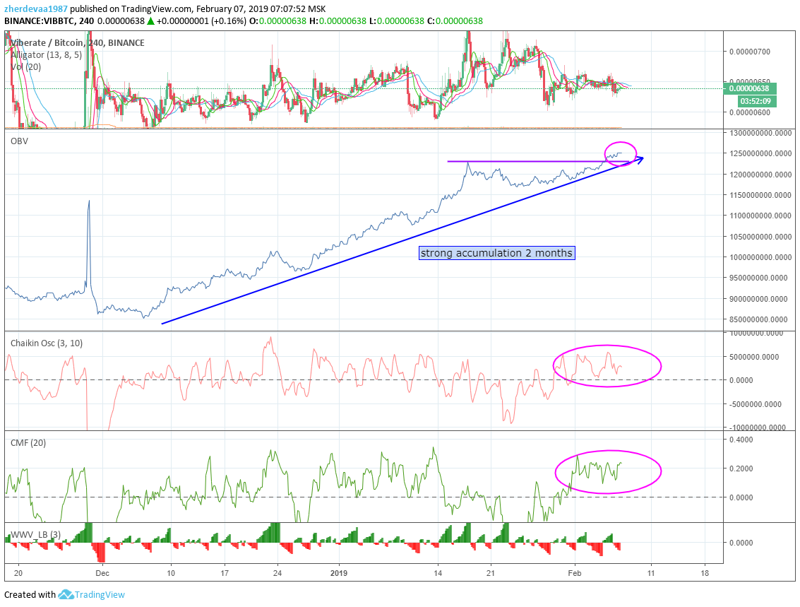Click the CMF (20) indicator label
The width and height of the screenshot is (800, 607).
click(28, 442)
